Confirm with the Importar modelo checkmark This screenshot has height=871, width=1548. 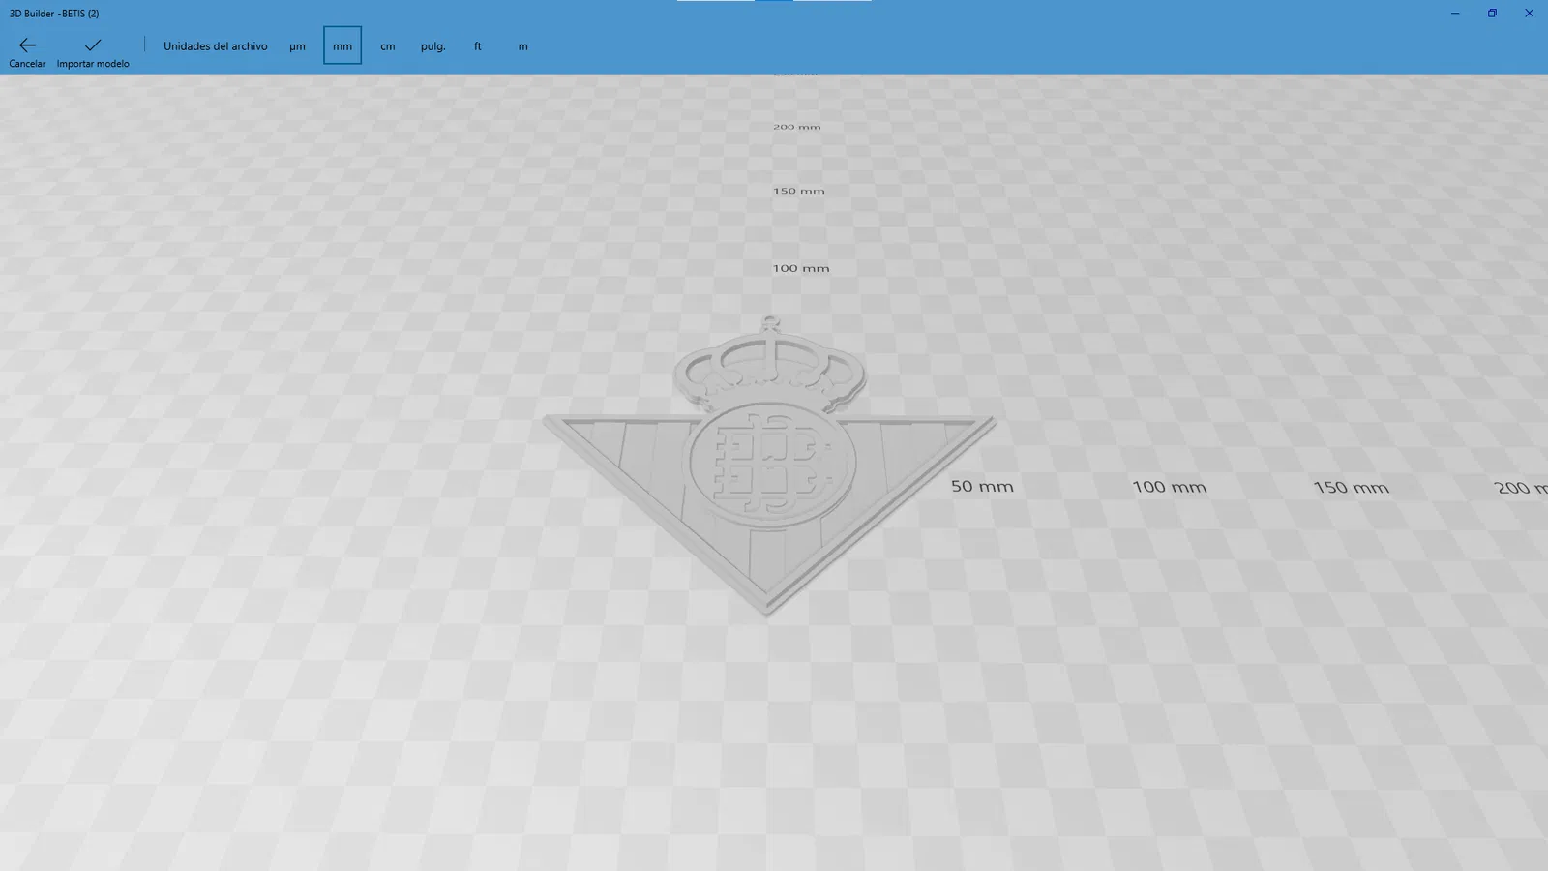(93, 45)
